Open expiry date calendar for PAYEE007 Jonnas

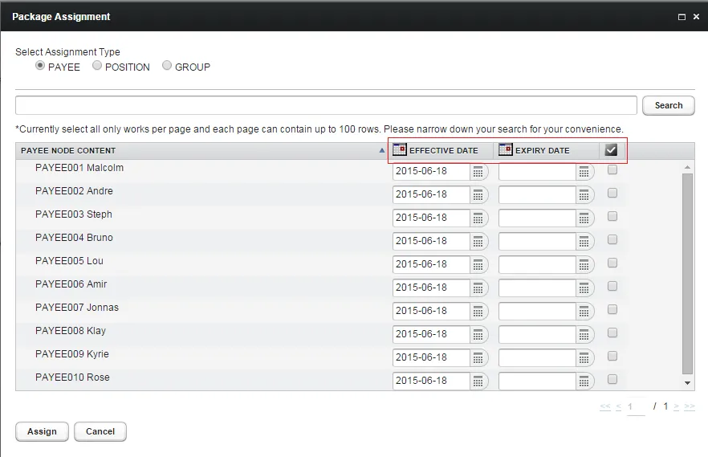click(584, 311)
